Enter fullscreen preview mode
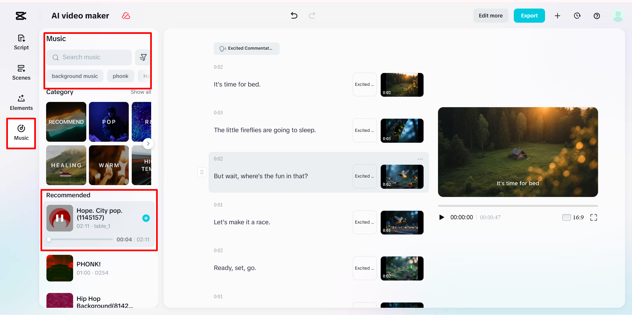 (593, 217)
